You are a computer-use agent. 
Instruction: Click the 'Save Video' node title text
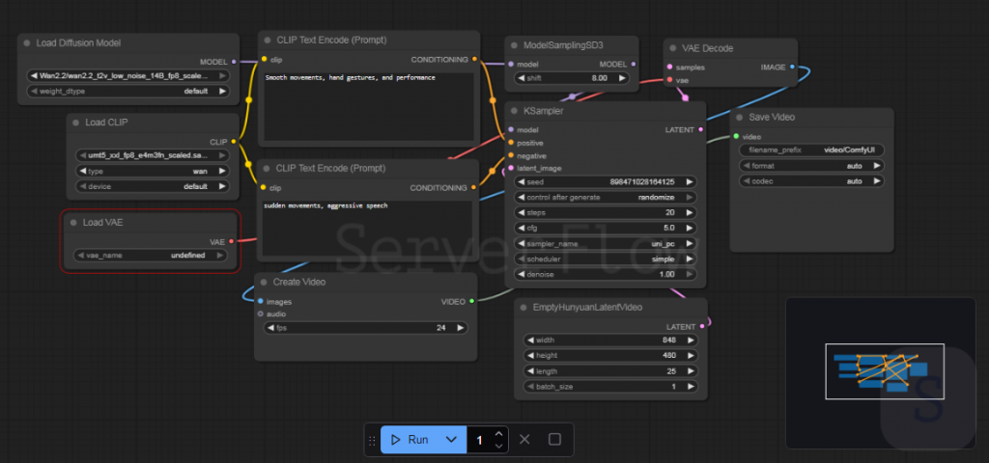click(772, 117)
